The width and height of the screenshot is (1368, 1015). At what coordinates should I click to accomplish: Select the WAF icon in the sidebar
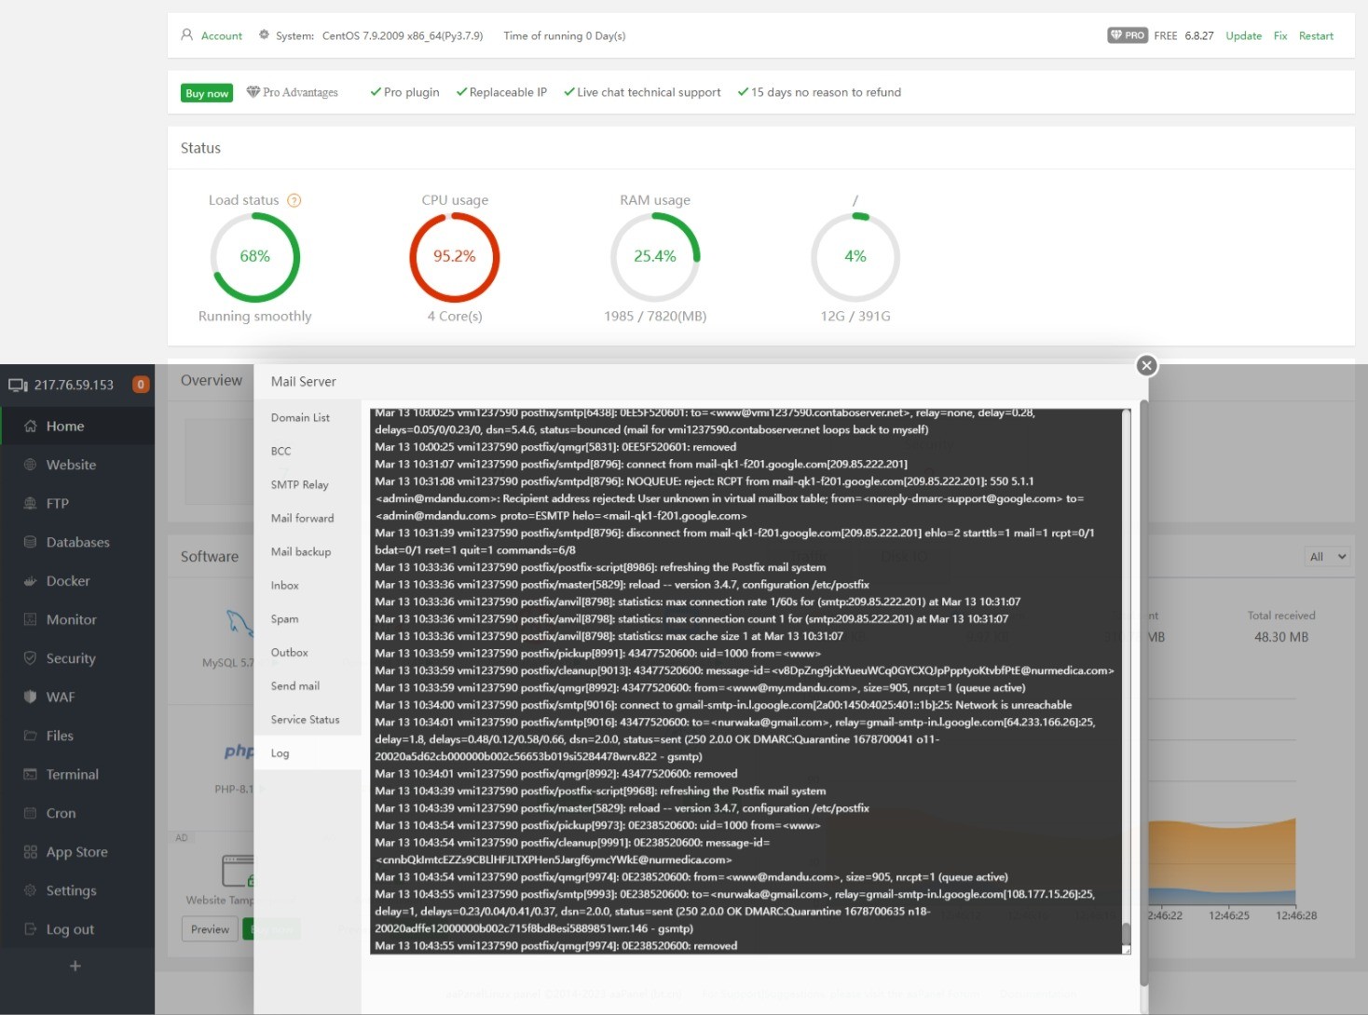[x=30, y=697]
